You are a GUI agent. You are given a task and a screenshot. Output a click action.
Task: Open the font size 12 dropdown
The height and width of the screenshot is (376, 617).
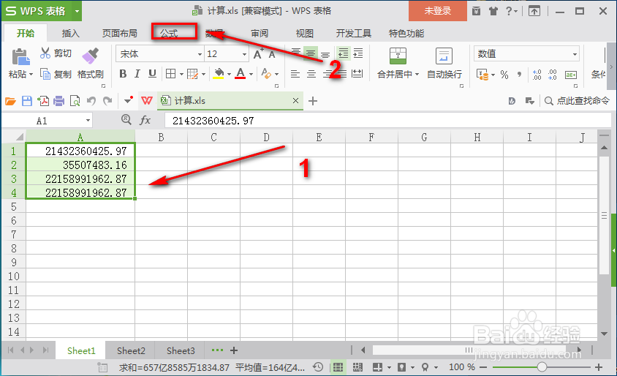[244, 54]
